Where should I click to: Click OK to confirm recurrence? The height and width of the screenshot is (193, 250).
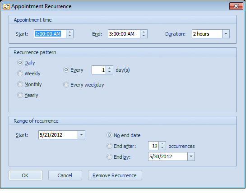coord(26,175)
